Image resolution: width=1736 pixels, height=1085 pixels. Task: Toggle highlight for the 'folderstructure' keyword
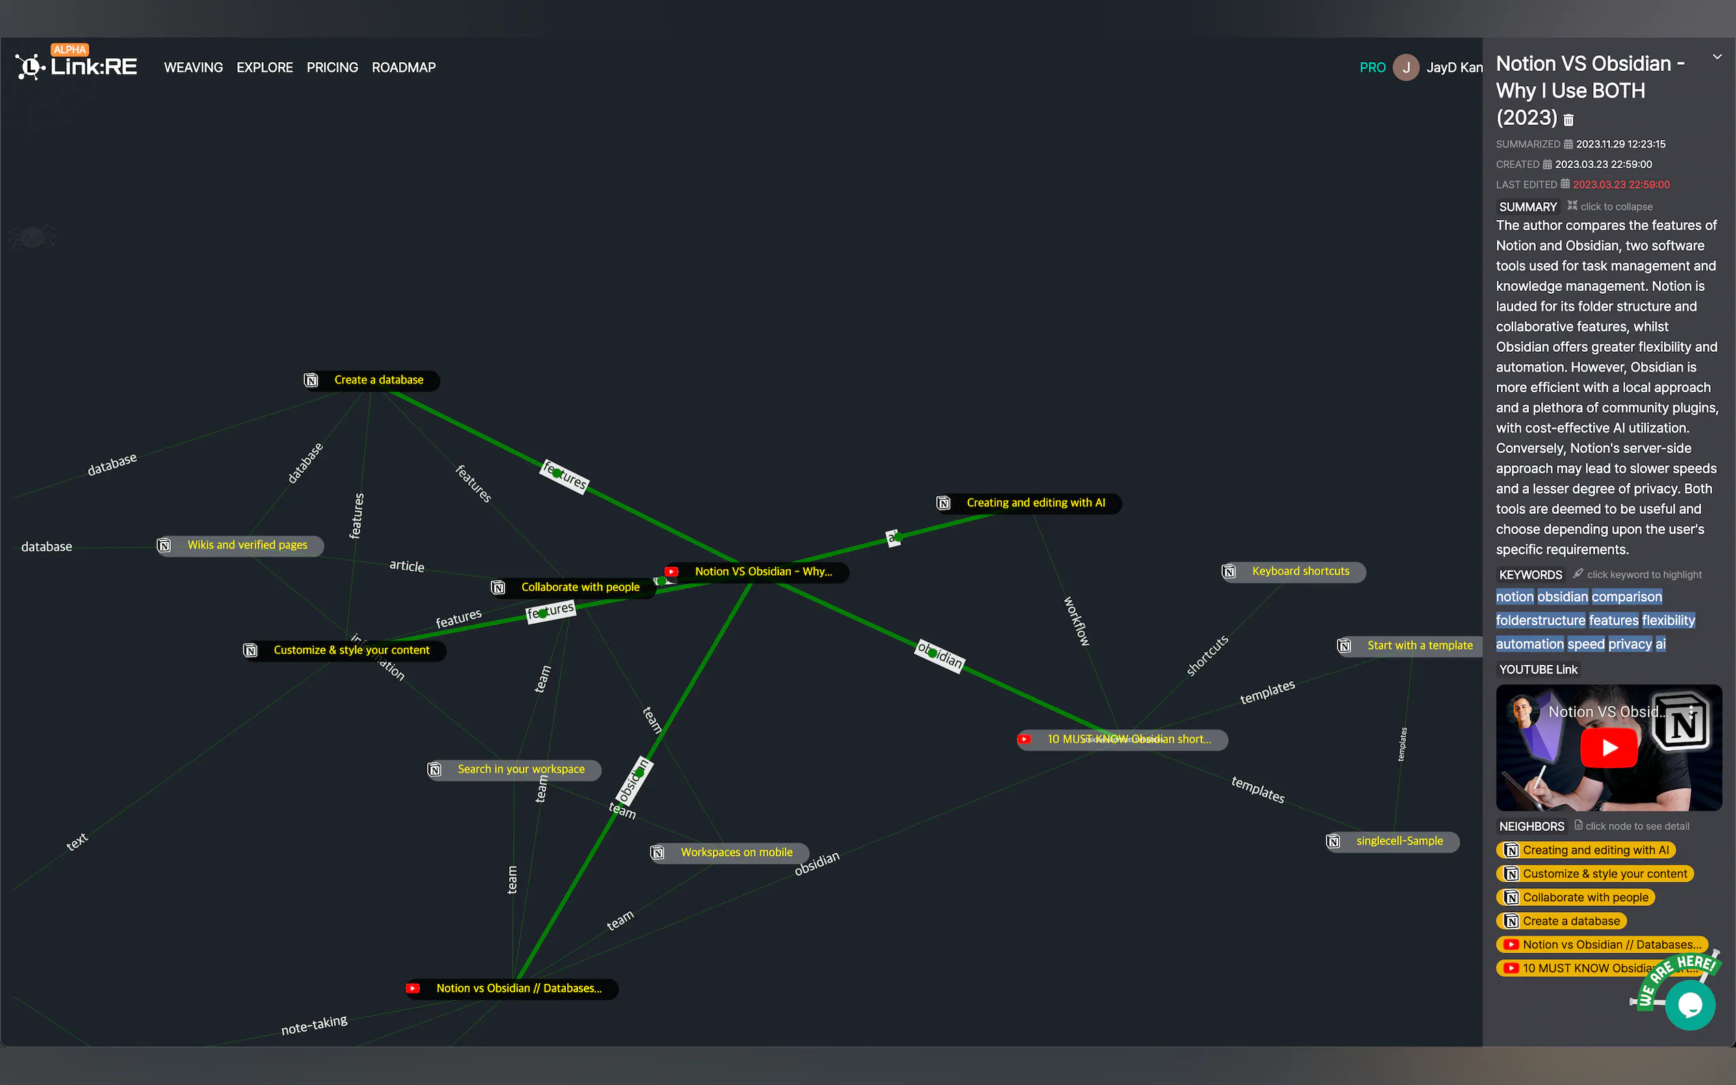pyautogui.click(x=1540, y=620)
